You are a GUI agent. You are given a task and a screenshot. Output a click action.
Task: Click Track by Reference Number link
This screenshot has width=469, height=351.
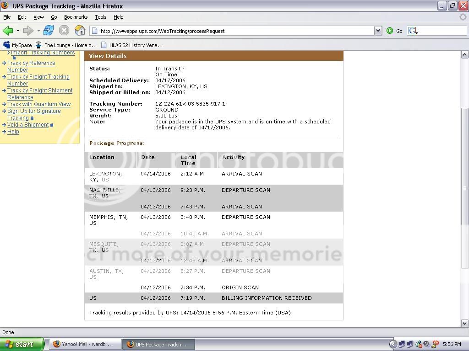[31, 66]
